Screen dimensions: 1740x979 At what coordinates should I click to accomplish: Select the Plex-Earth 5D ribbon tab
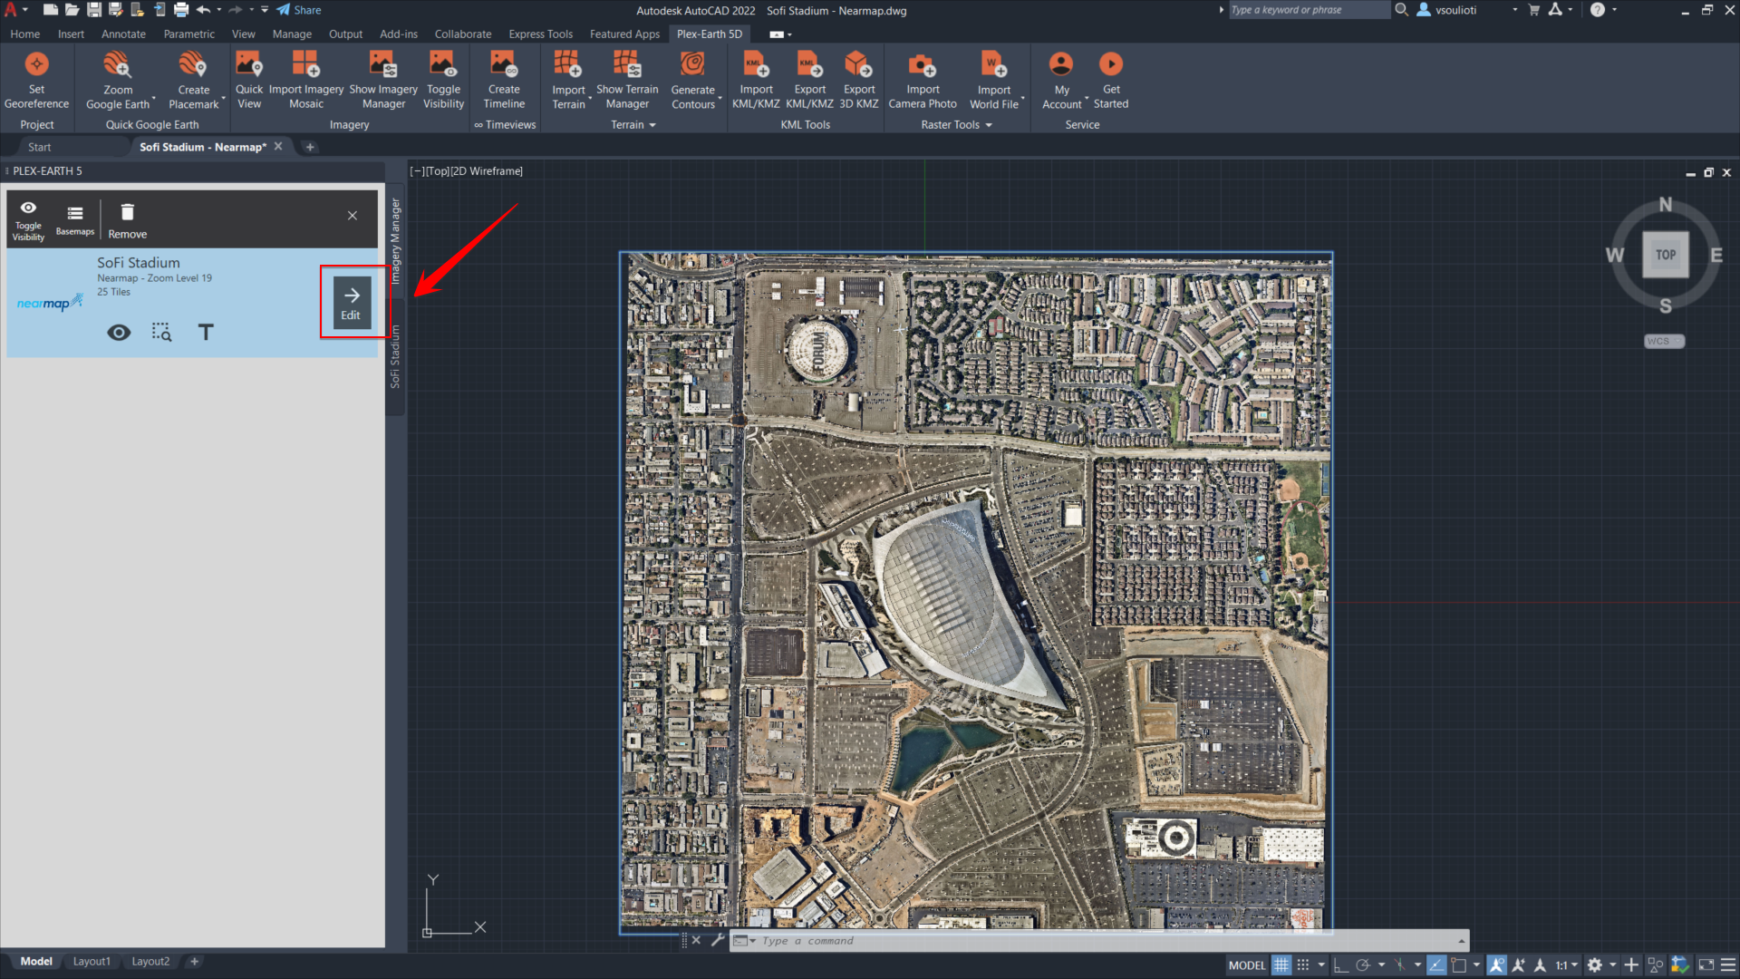710,34
